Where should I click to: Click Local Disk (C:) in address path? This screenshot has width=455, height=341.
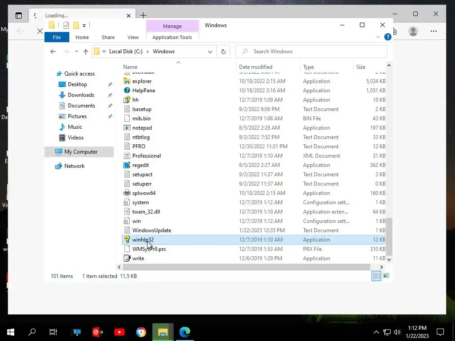(126, 52)
